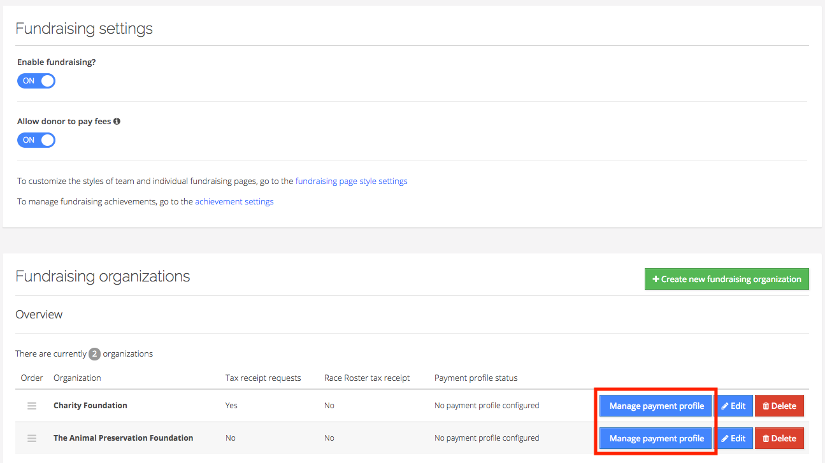Click the Organization column header
This screenshot has height=463, width=825.
point(77,378)
